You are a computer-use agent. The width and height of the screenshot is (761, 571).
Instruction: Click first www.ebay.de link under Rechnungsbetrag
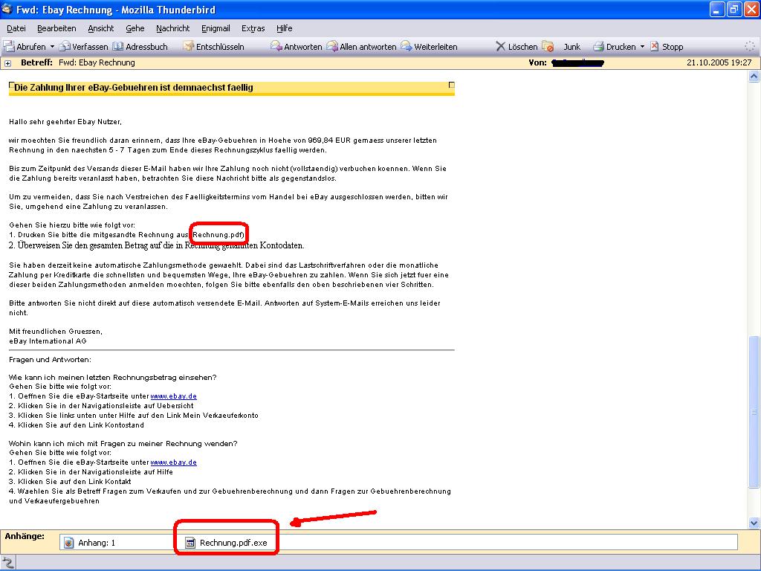pyautogui.click(x=173, y=396)
